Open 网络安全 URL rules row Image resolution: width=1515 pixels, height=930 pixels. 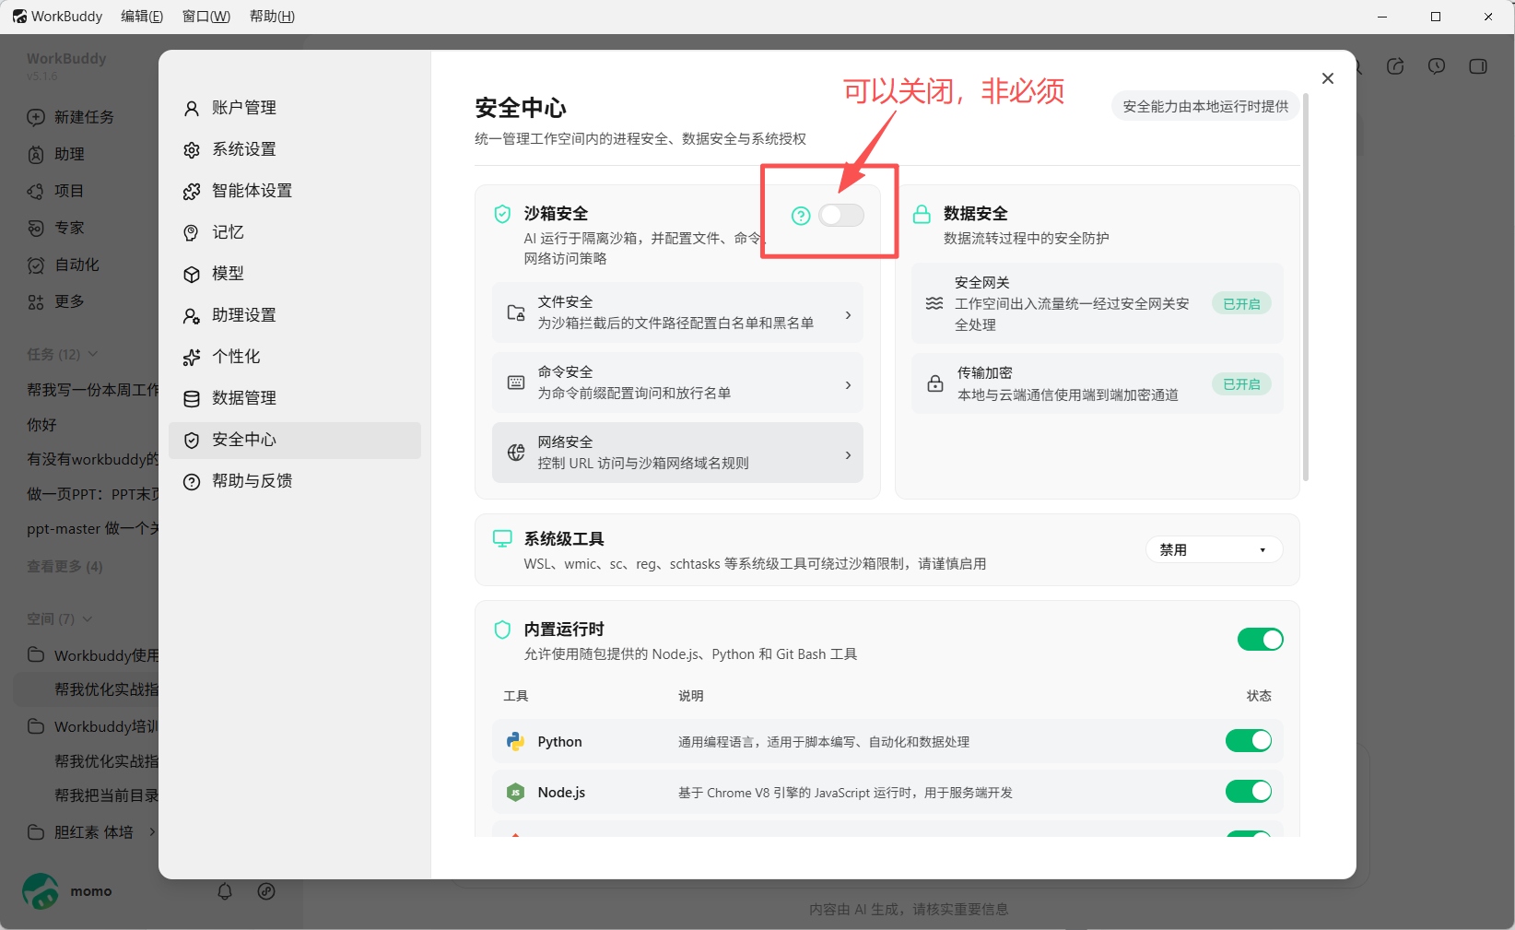(x=677, y=453)
